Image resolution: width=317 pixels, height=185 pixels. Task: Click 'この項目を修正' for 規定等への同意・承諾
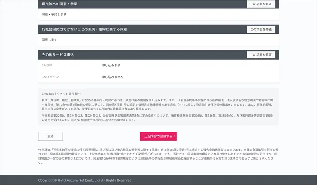pos(261,4)
